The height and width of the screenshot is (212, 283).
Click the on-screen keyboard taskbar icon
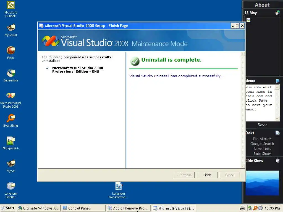click(243, 208)
